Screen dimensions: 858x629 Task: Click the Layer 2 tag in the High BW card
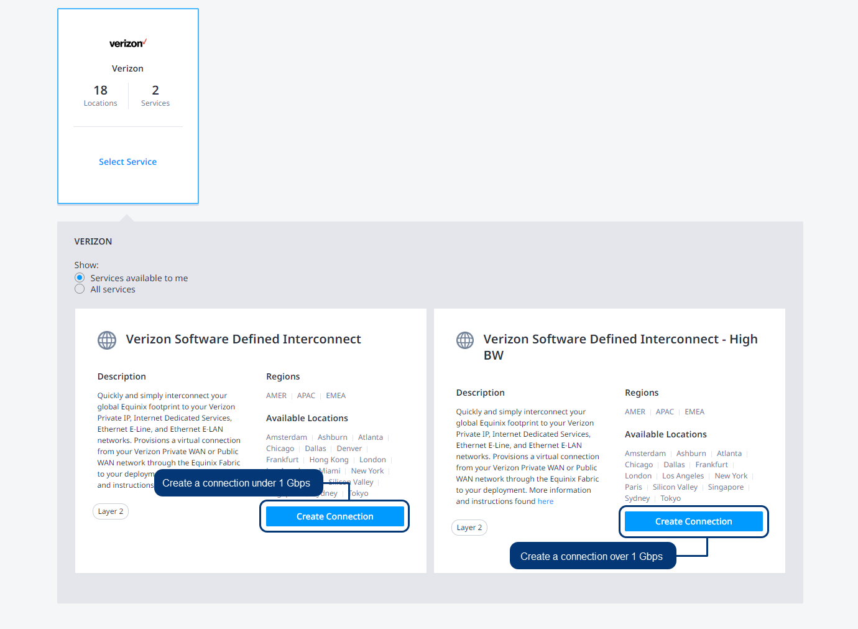pos(469,528)
